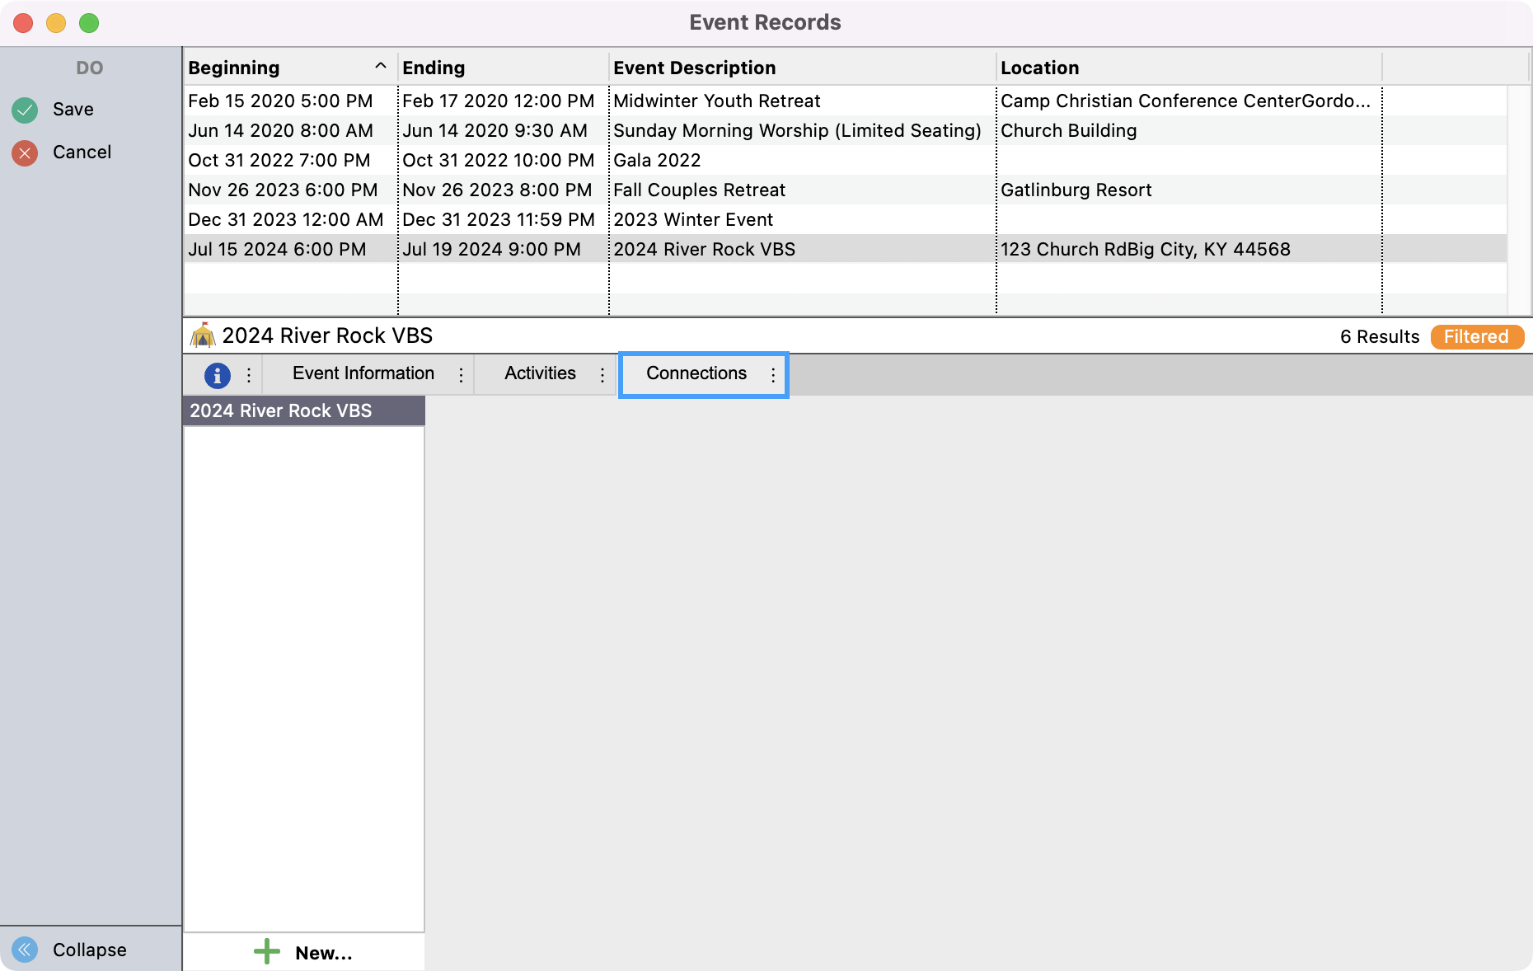Image resolution: width=1533 pixels, height=971 pixels.
Task: Toggle the orange Filtered badge
Action: 1476,336
